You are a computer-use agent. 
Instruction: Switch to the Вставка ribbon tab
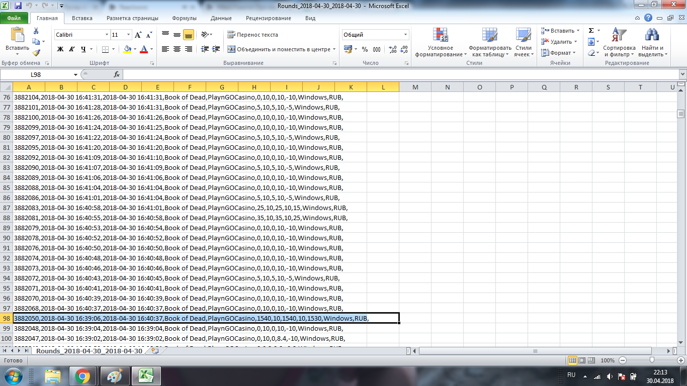(82, 18)
